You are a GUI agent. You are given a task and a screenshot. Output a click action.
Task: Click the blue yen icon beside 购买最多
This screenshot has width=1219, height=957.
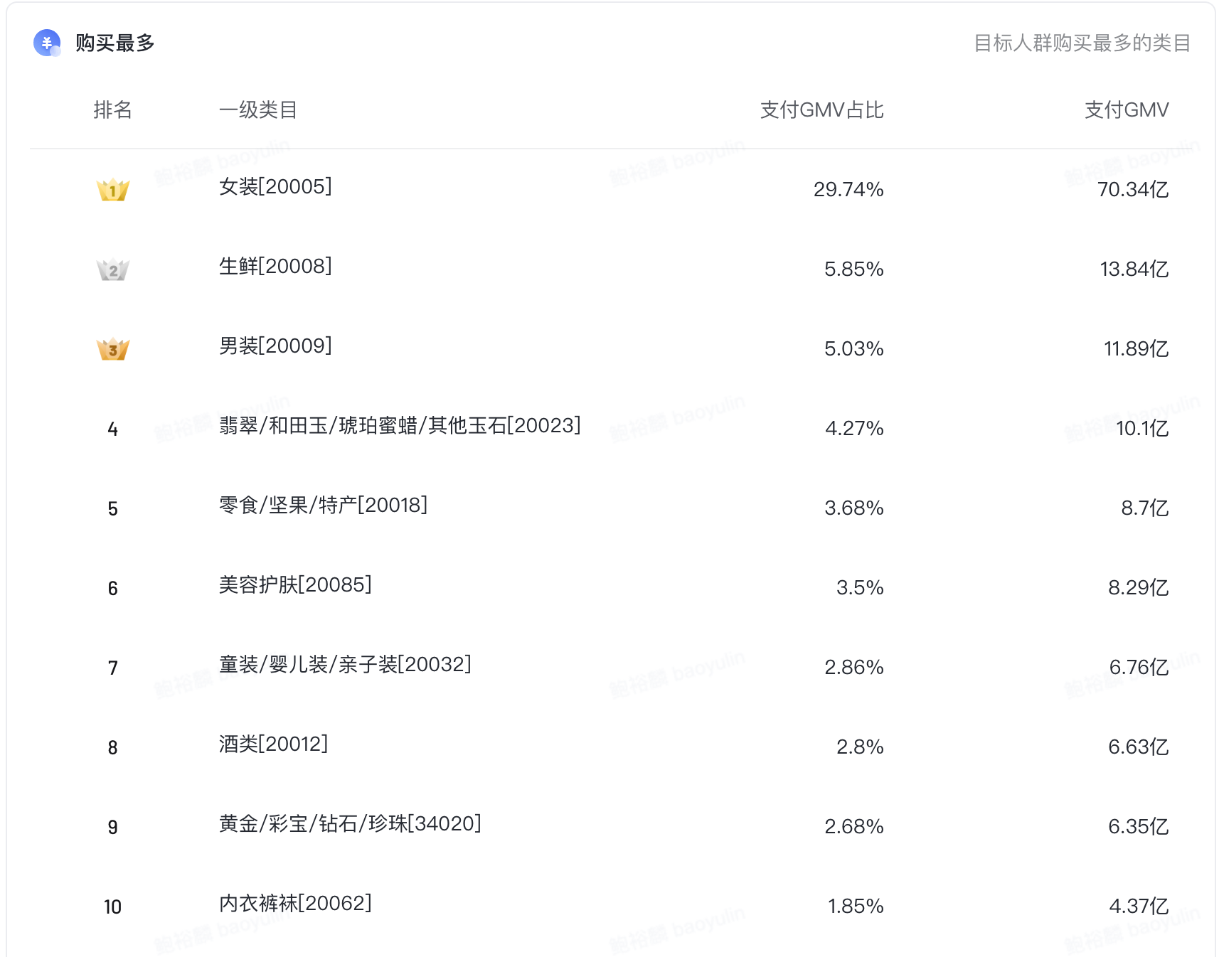coord(47,43)
